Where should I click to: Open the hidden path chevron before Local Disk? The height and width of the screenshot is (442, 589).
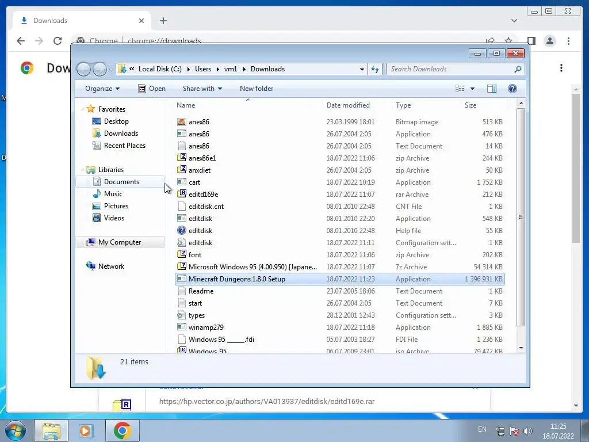click(x=132, y=69)
